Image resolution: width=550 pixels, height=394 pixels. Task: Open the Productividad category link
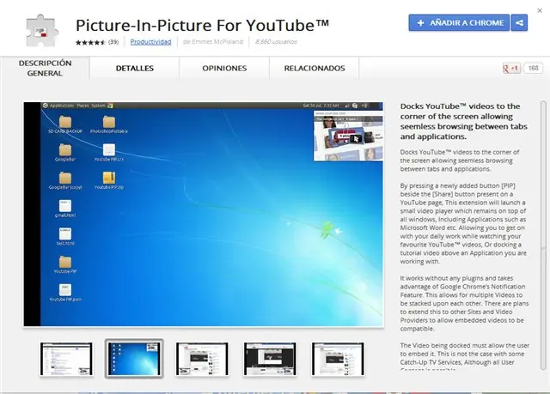(151, 42)
